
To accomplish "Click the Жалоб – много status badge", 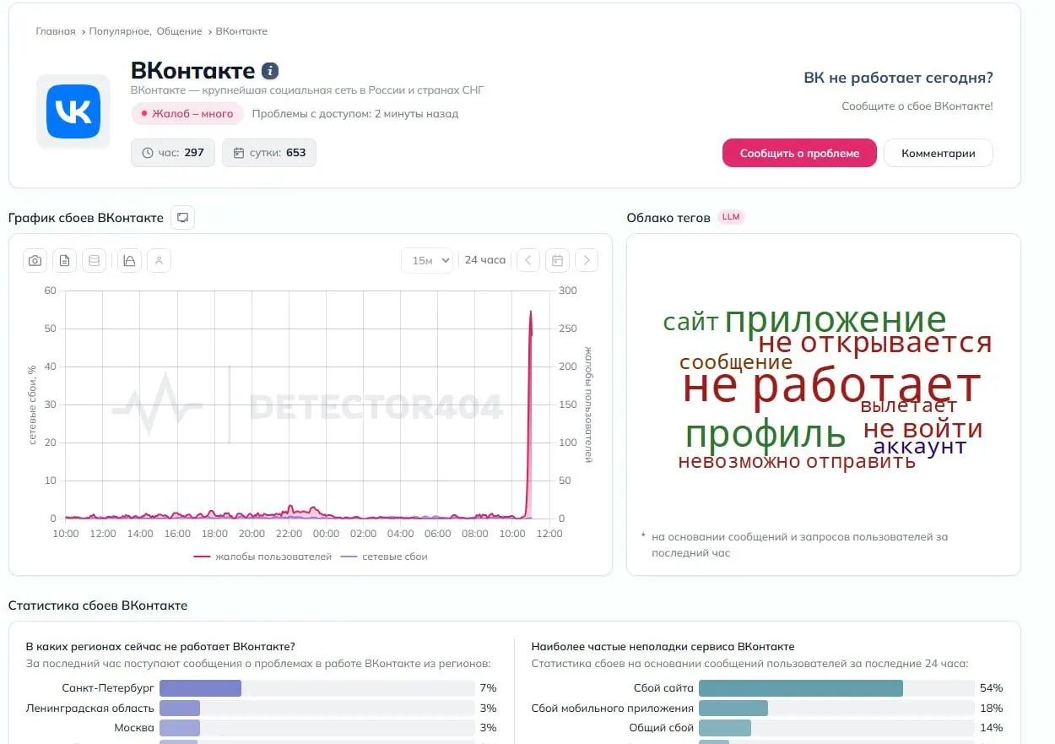I will point(187,113).
